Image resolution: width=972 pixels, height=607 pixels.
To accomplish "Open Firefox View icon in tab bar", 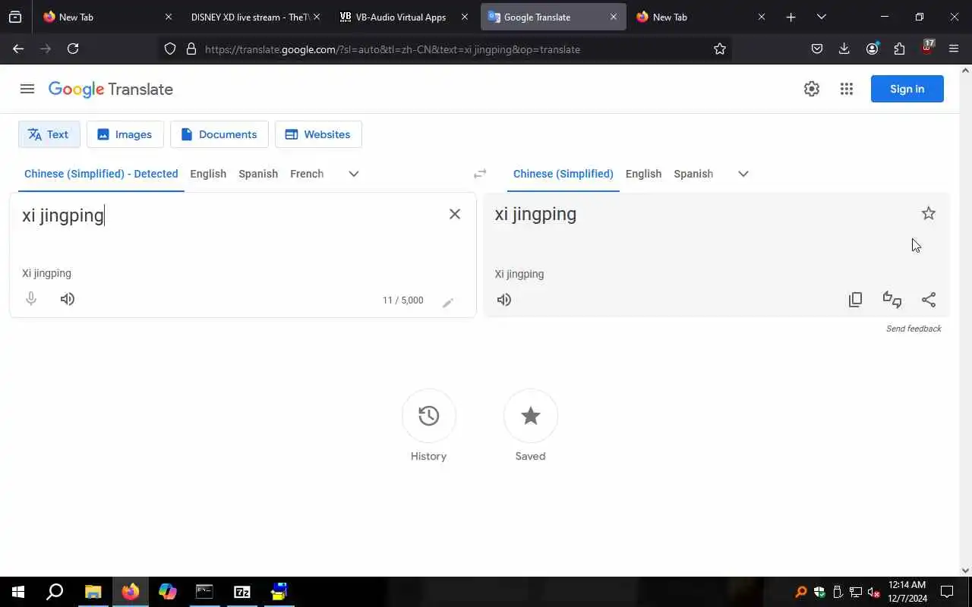I will click(x=15, y=17).
